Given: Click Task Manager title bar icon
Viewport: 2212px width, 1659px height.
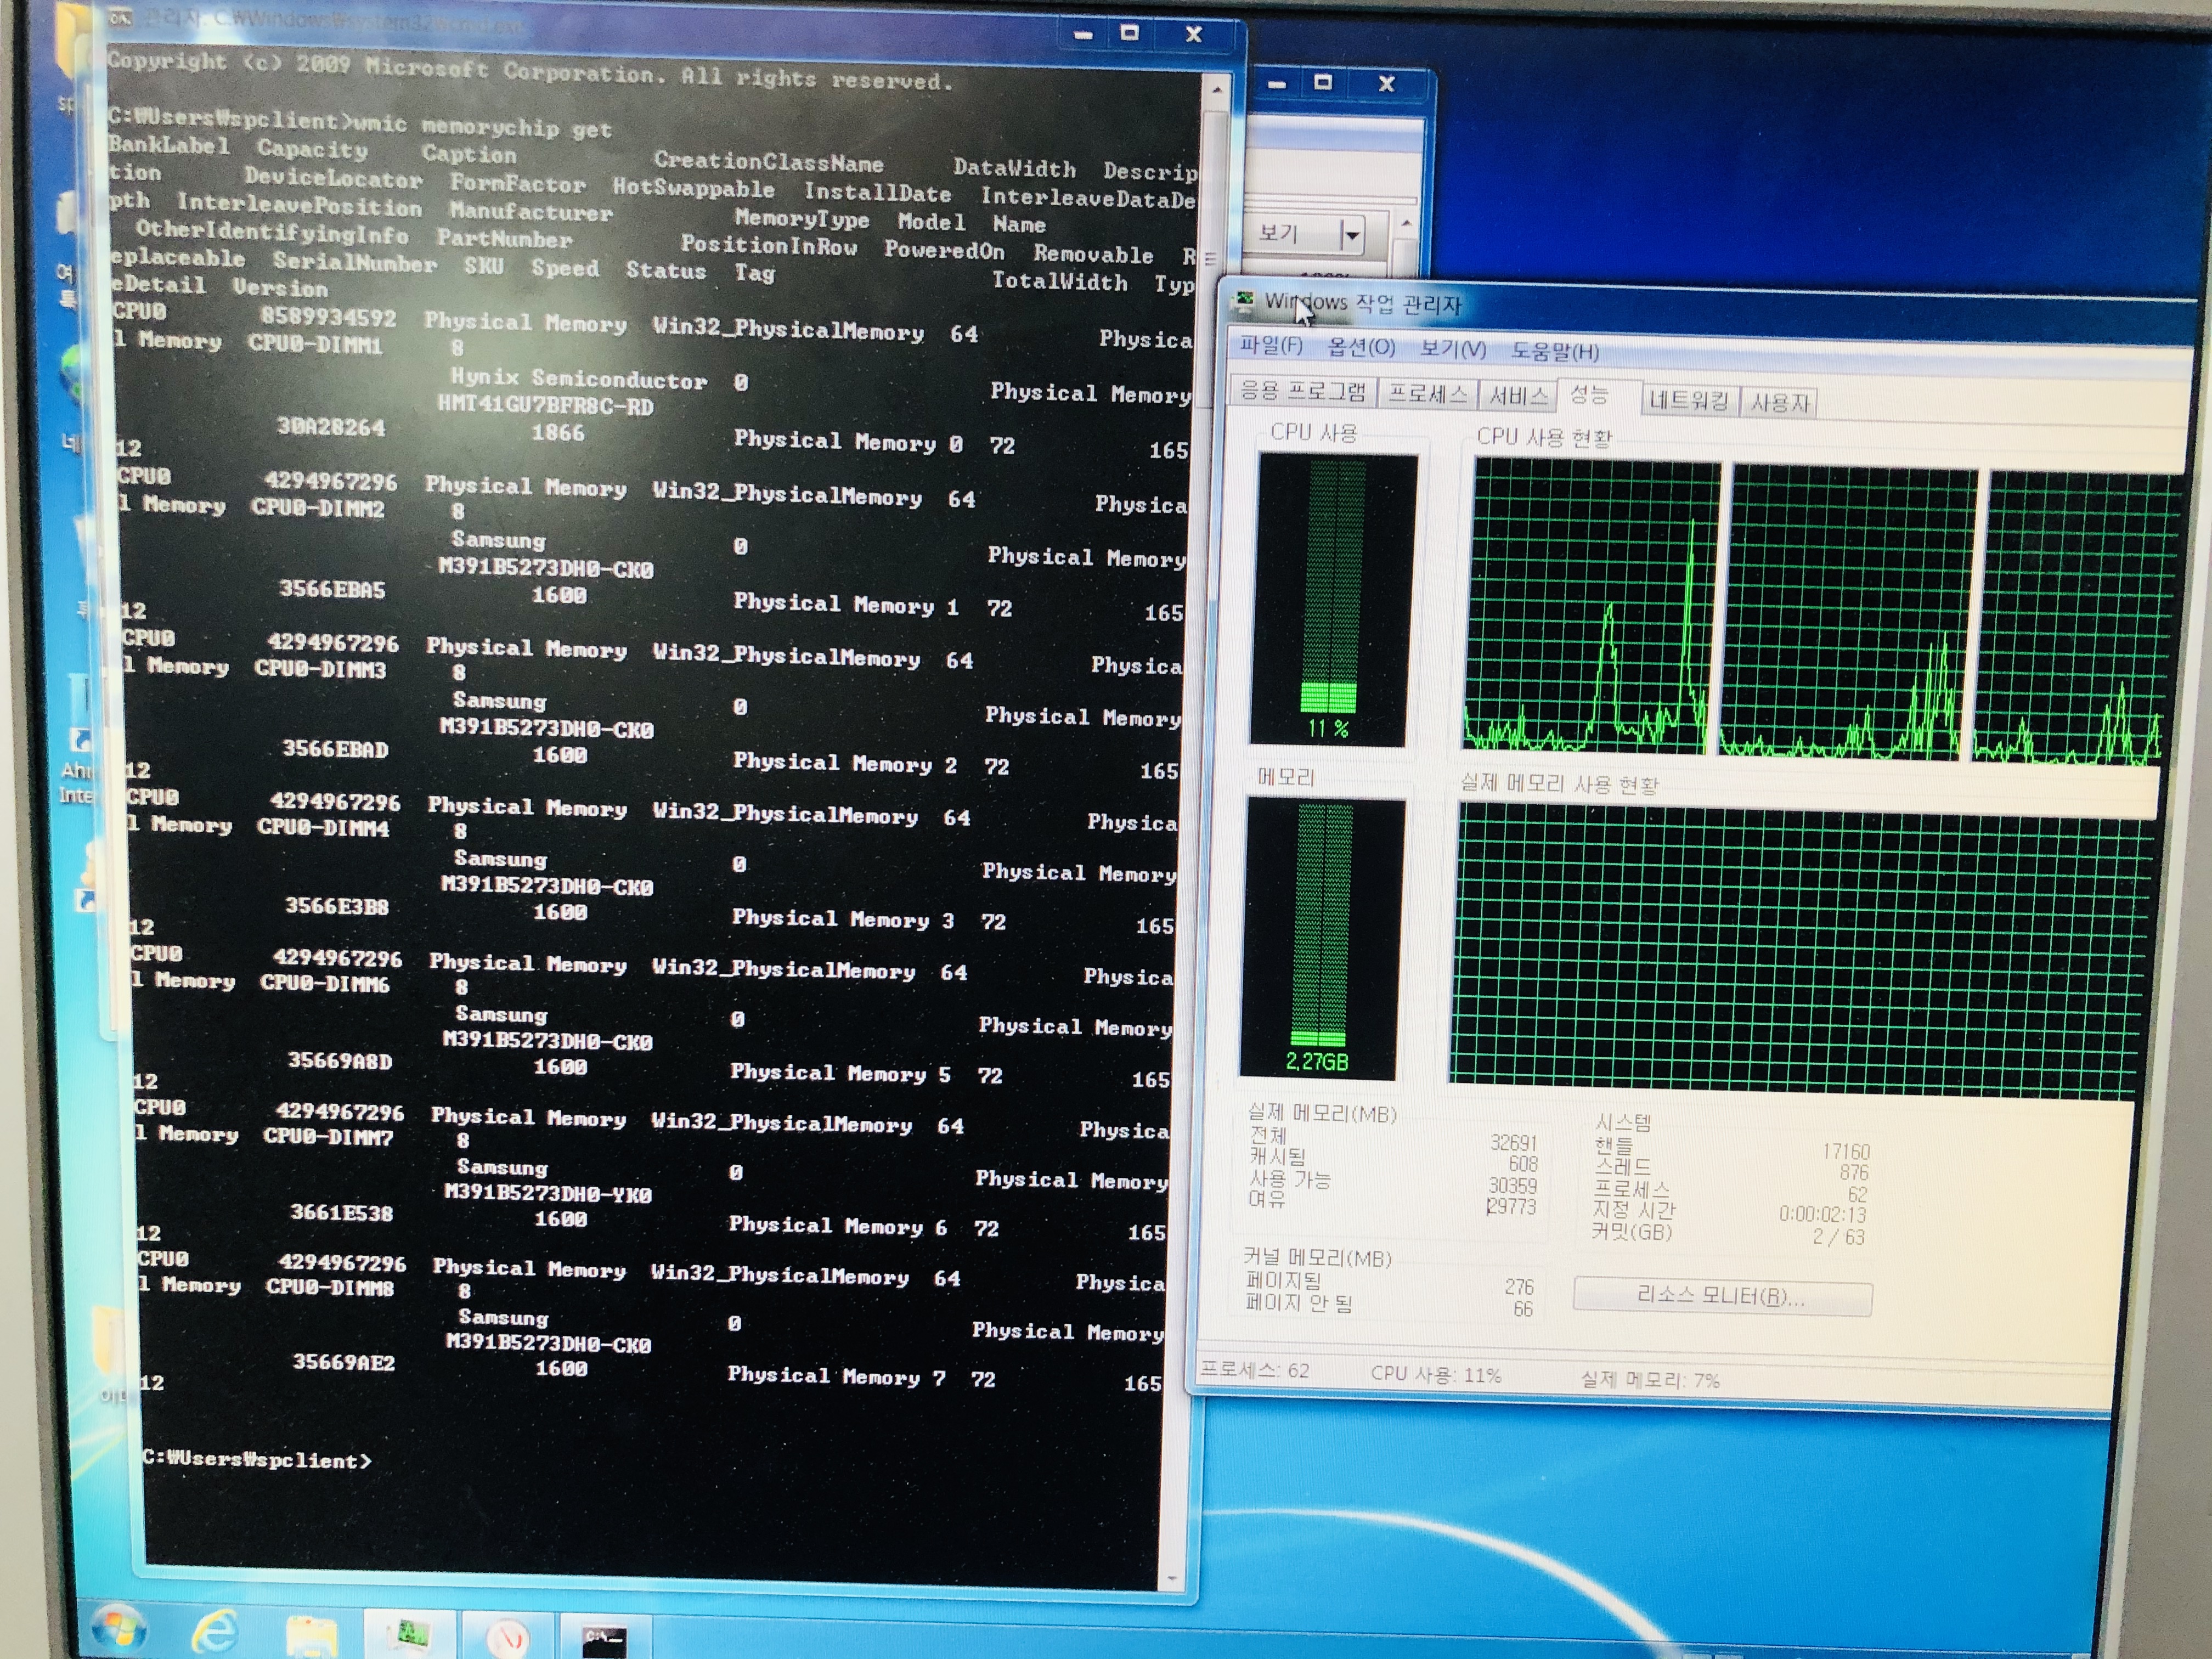Looking at the screenshot, I should click(1245, 301).
